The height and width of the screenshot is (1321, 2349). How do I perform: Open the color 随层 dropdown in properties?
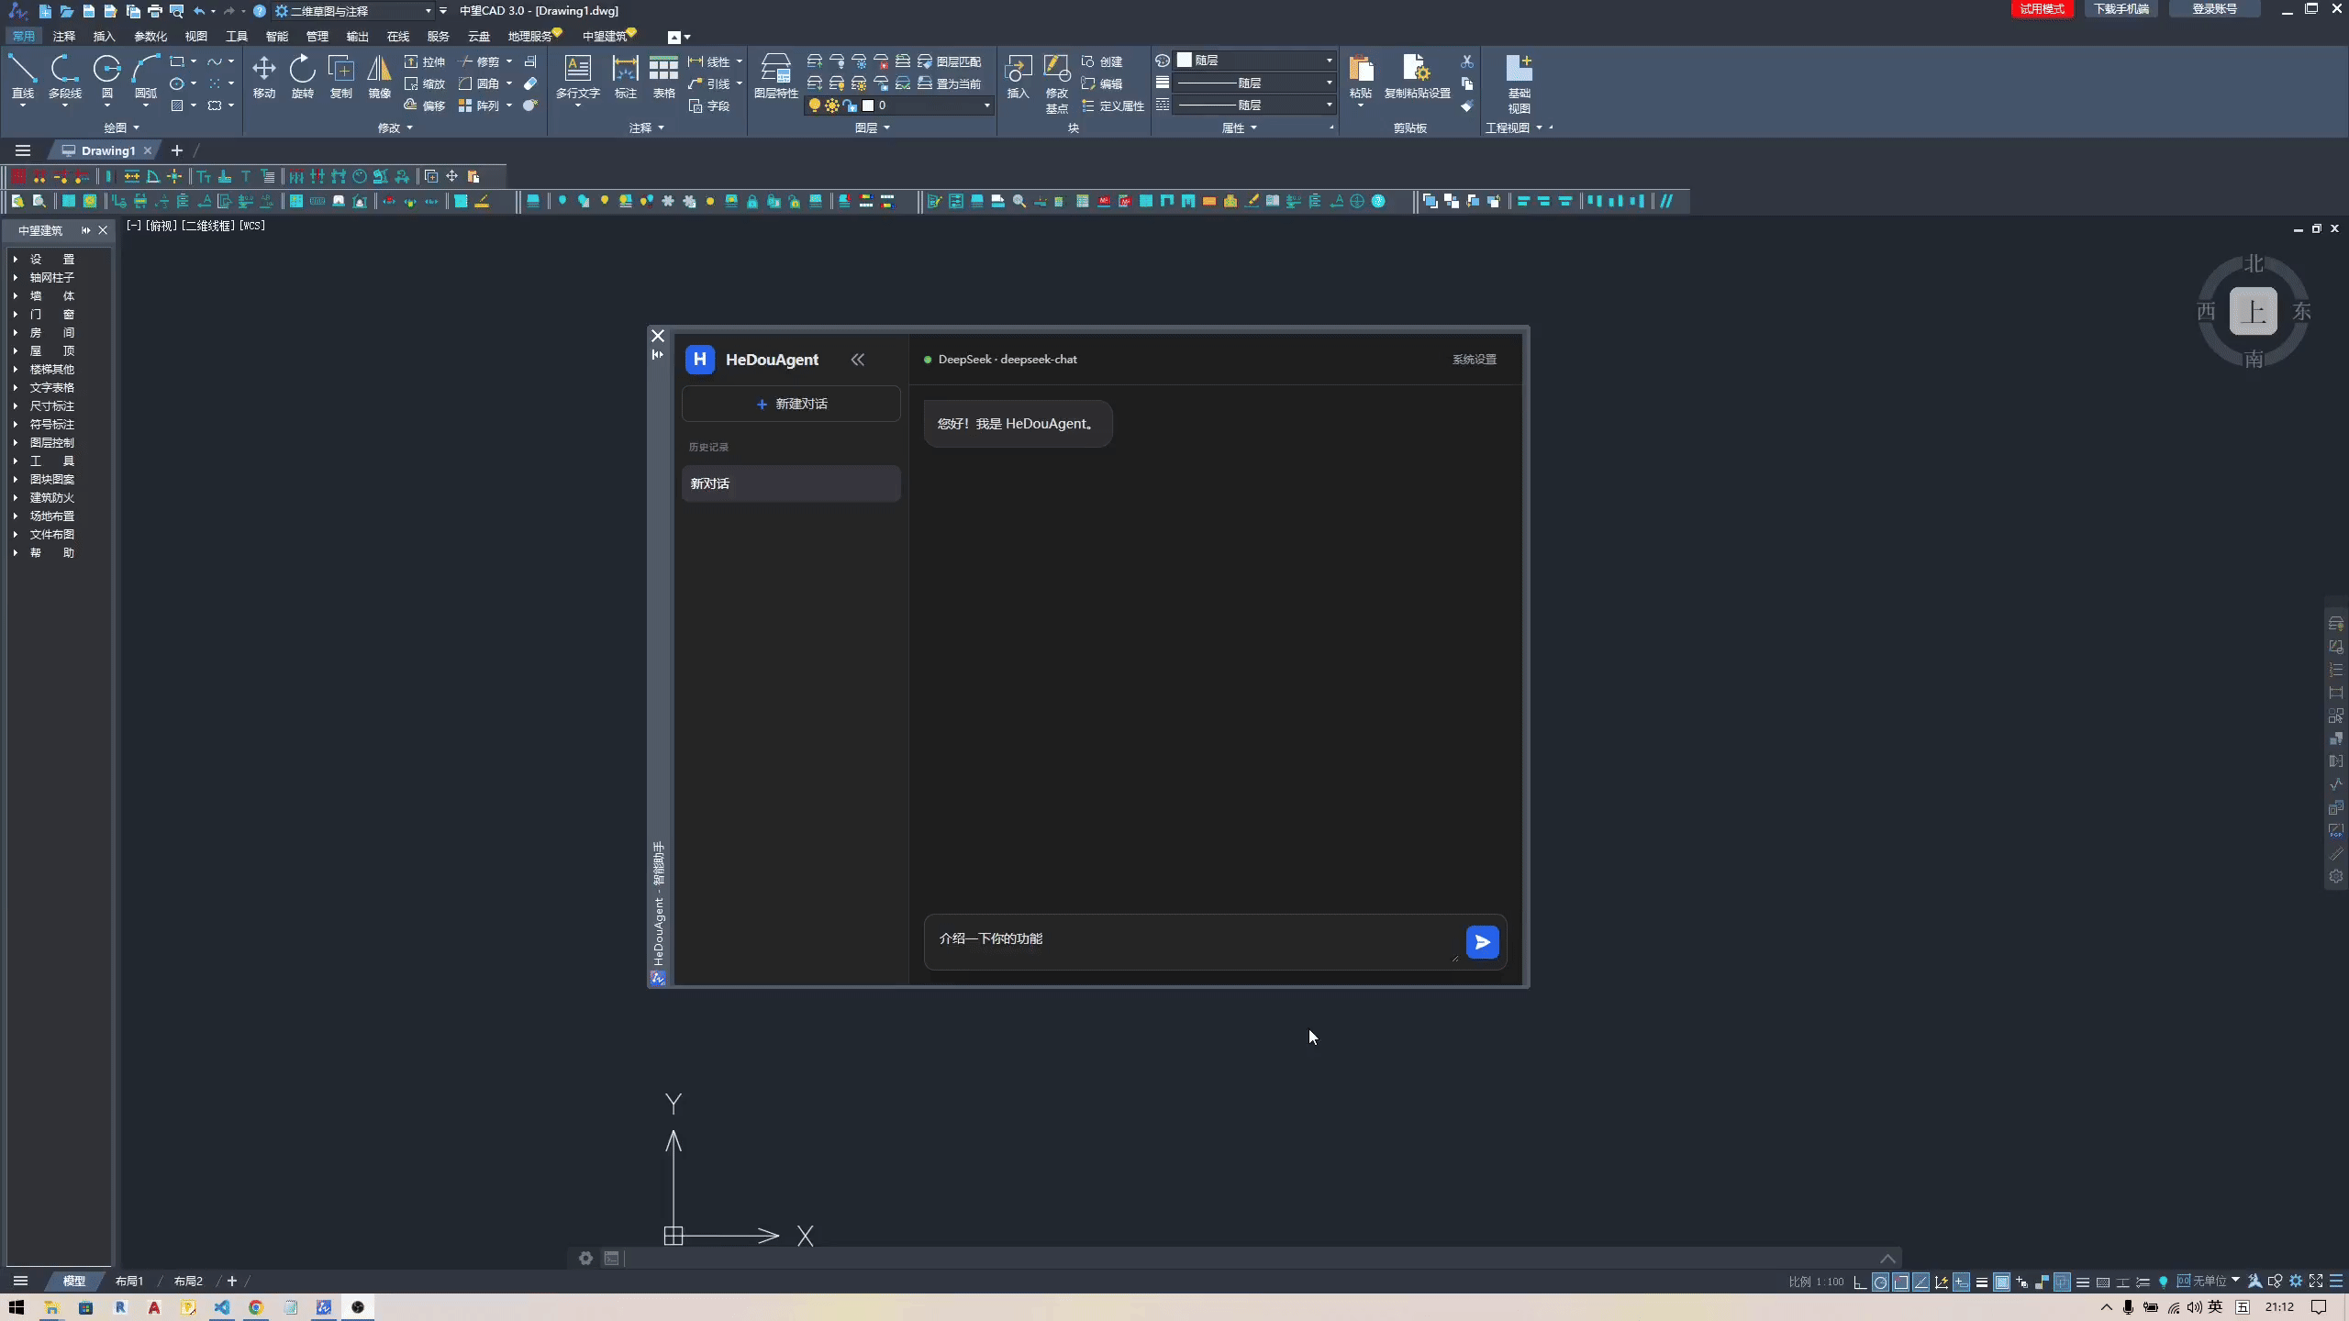pyautogui.click(x=1255, y=61)
